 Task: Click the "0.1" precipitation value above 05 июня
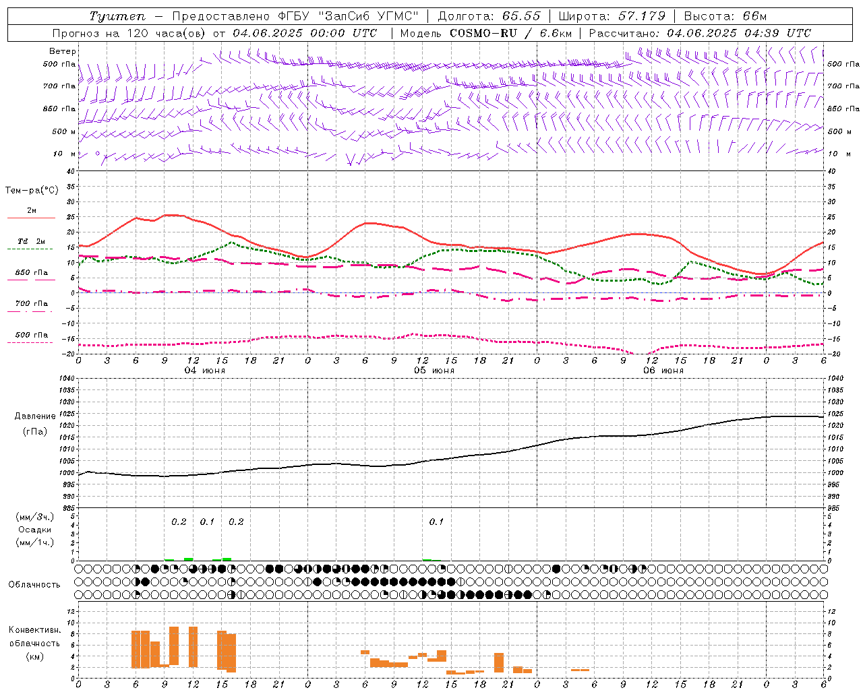(x=436, y=522)
